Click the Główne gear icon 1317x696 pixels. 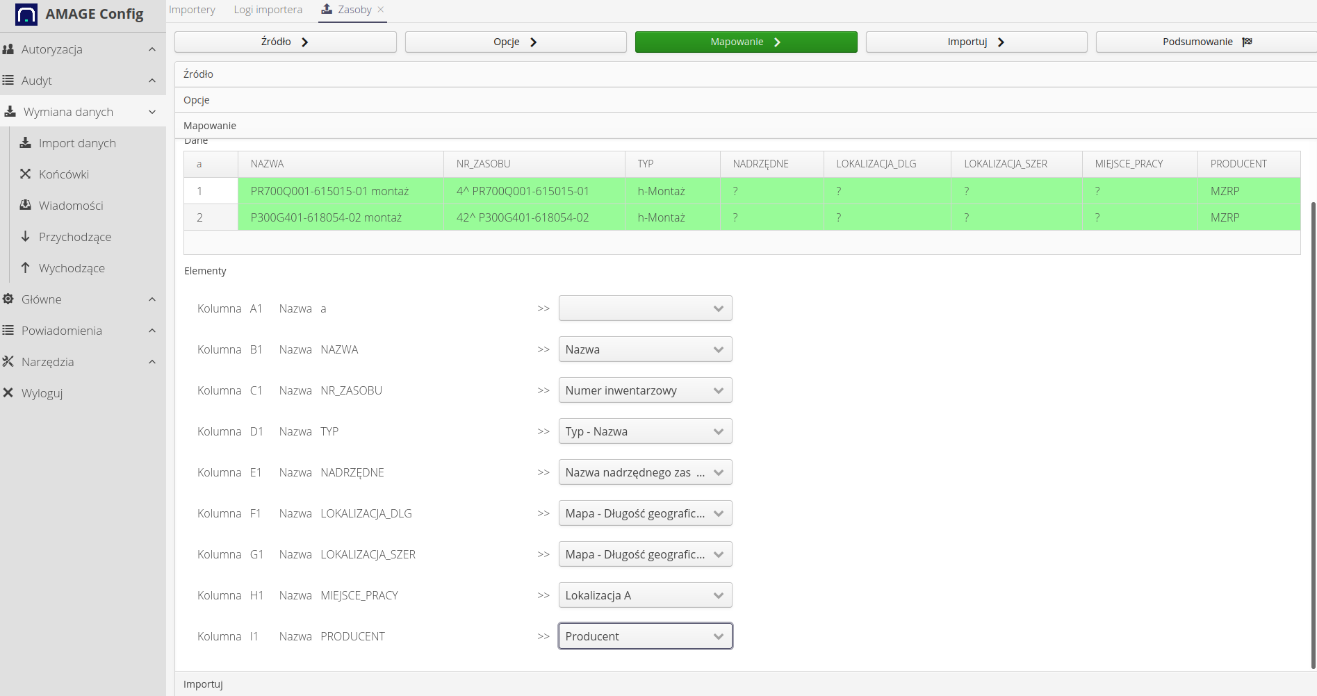click(x=8, y=299)
